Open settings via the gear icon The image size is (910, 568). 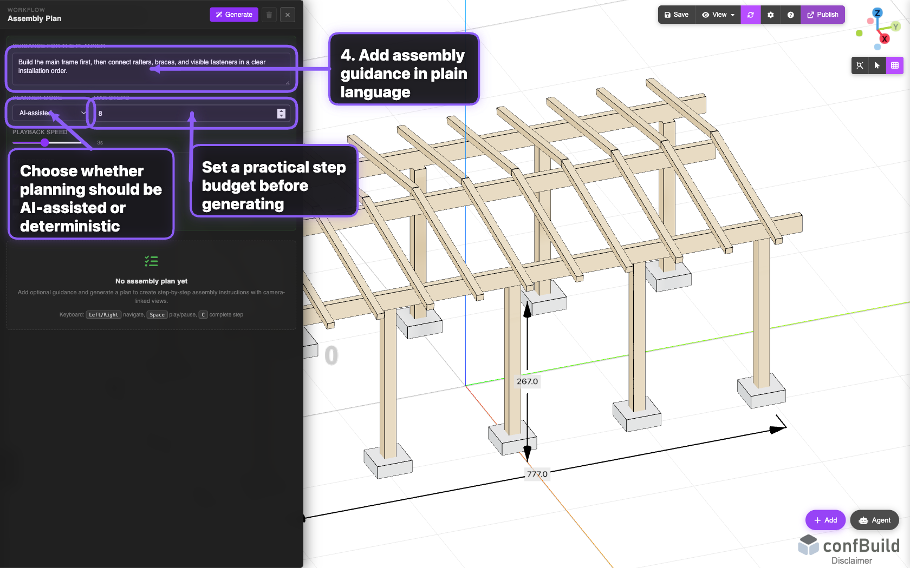pyautogui.click(x=770, y=15)
